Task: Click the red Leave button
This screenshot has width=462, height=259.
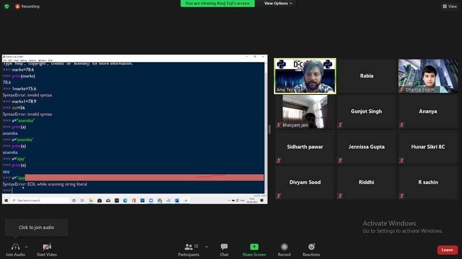Action: click(x=447, y=250)
